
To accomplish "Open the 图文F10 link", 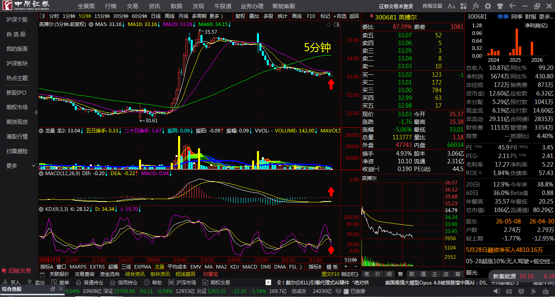I will tap(330, 274).
